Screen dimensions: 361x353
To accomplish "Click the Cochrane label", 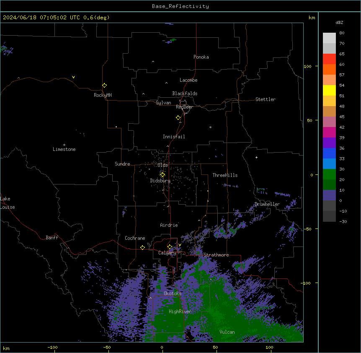I will tap(135, 238).
